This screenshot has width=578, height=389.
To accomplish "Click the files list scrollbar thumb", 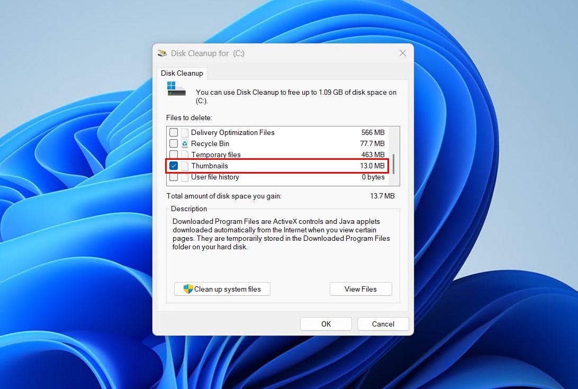I will coord(394,164).
